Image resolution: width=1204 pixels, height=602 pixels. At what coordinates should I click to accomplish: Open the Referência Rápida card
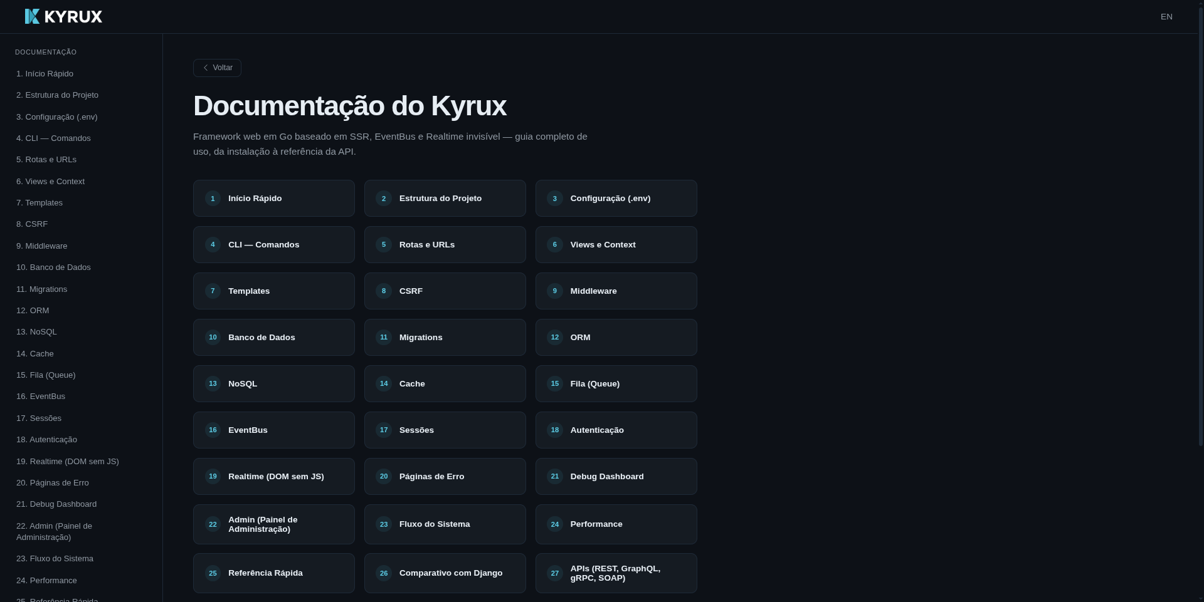pyautogui.click(x=274, y=573)
